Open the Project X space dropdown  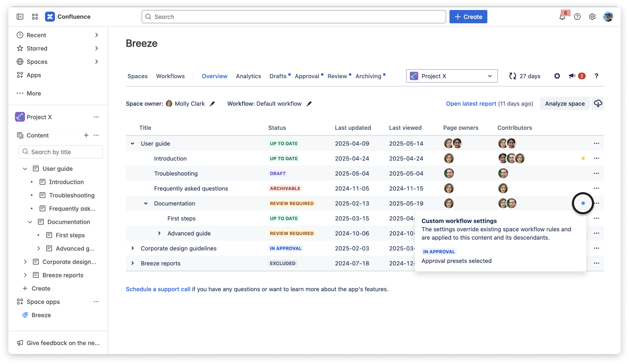452,76
